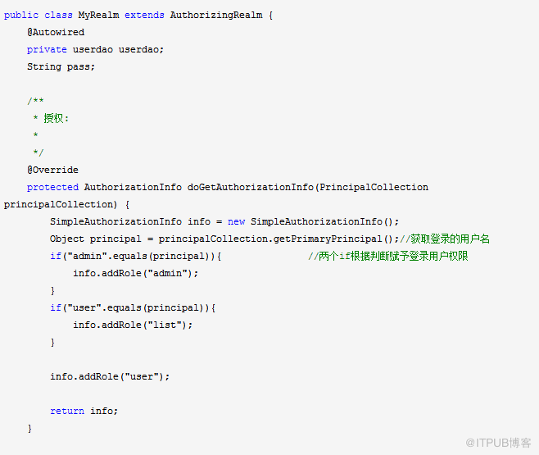Image resolution: width=539 pixels, height=455 pixels.
Task: Click the private userdao field declaration
Action: click(95, 49)
